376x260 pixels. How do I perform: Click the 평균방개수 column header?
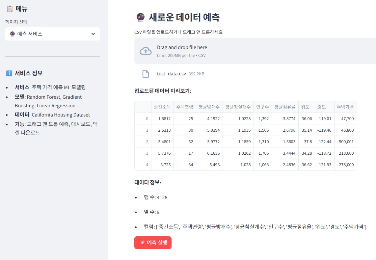209,107
